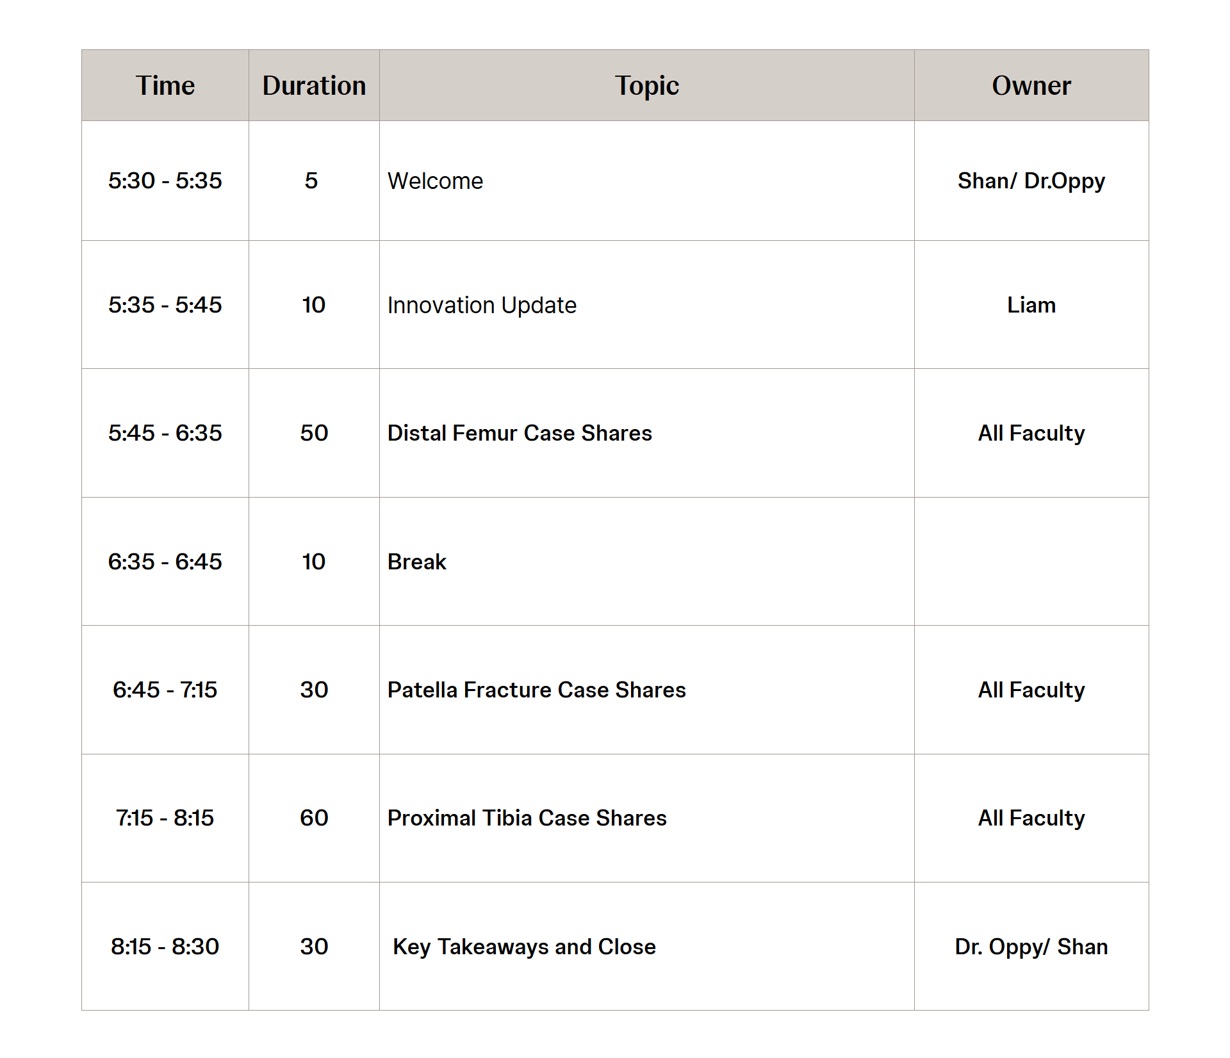This screenshot has width=1230, height=1058.
Task: Select the Owner column header
Action: coord(1031,86)
